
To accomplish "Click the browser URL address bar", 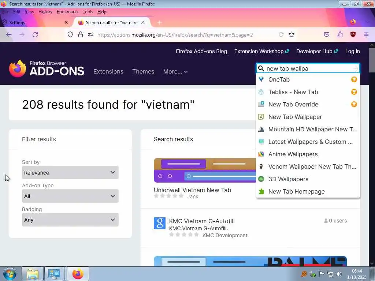I will [x=175, y=35].
